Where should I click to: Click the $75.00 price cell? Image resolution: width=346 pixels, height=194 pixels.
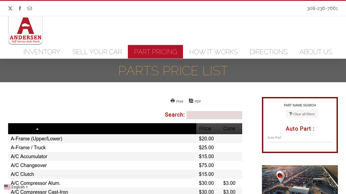point(206,166)
